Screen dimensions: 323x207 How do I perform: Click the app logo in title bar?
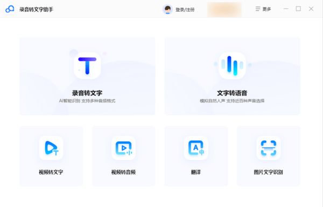[10, 9]
